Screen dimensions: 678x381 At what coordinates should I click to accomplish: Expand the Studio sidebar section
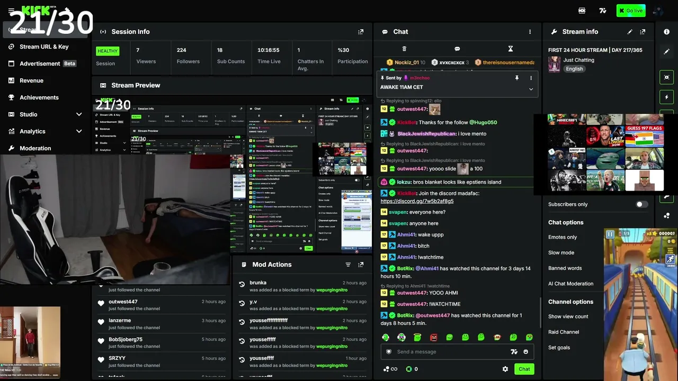point(79,114)
